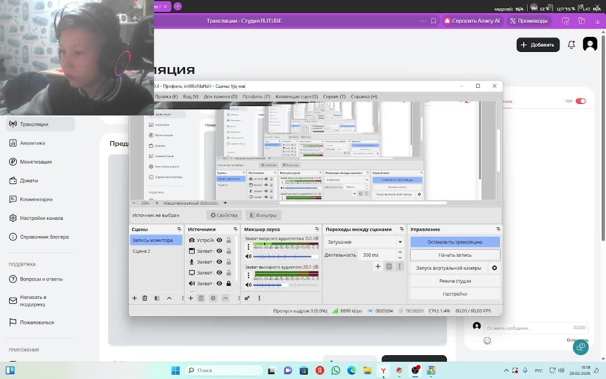The image size is (606, 379).
Task: Open transition options three-dot menu
Action: click(400, 266)
